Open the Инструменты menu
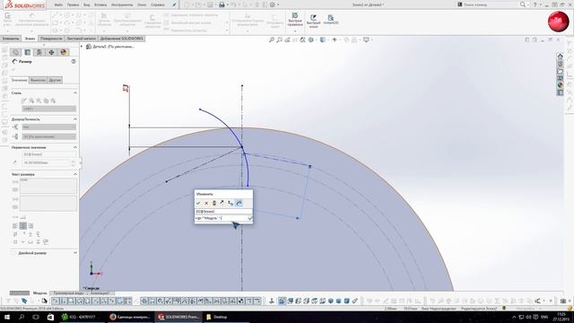 (122, 4)
